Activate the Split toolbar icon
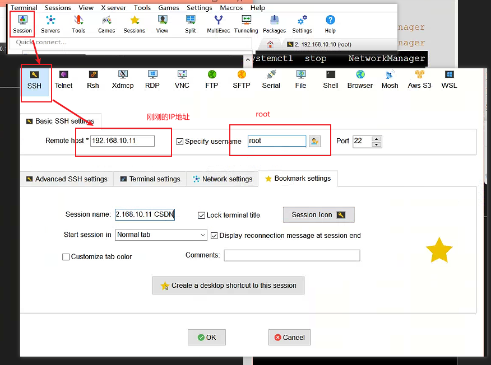491x365 pixels. click(191, 24)
